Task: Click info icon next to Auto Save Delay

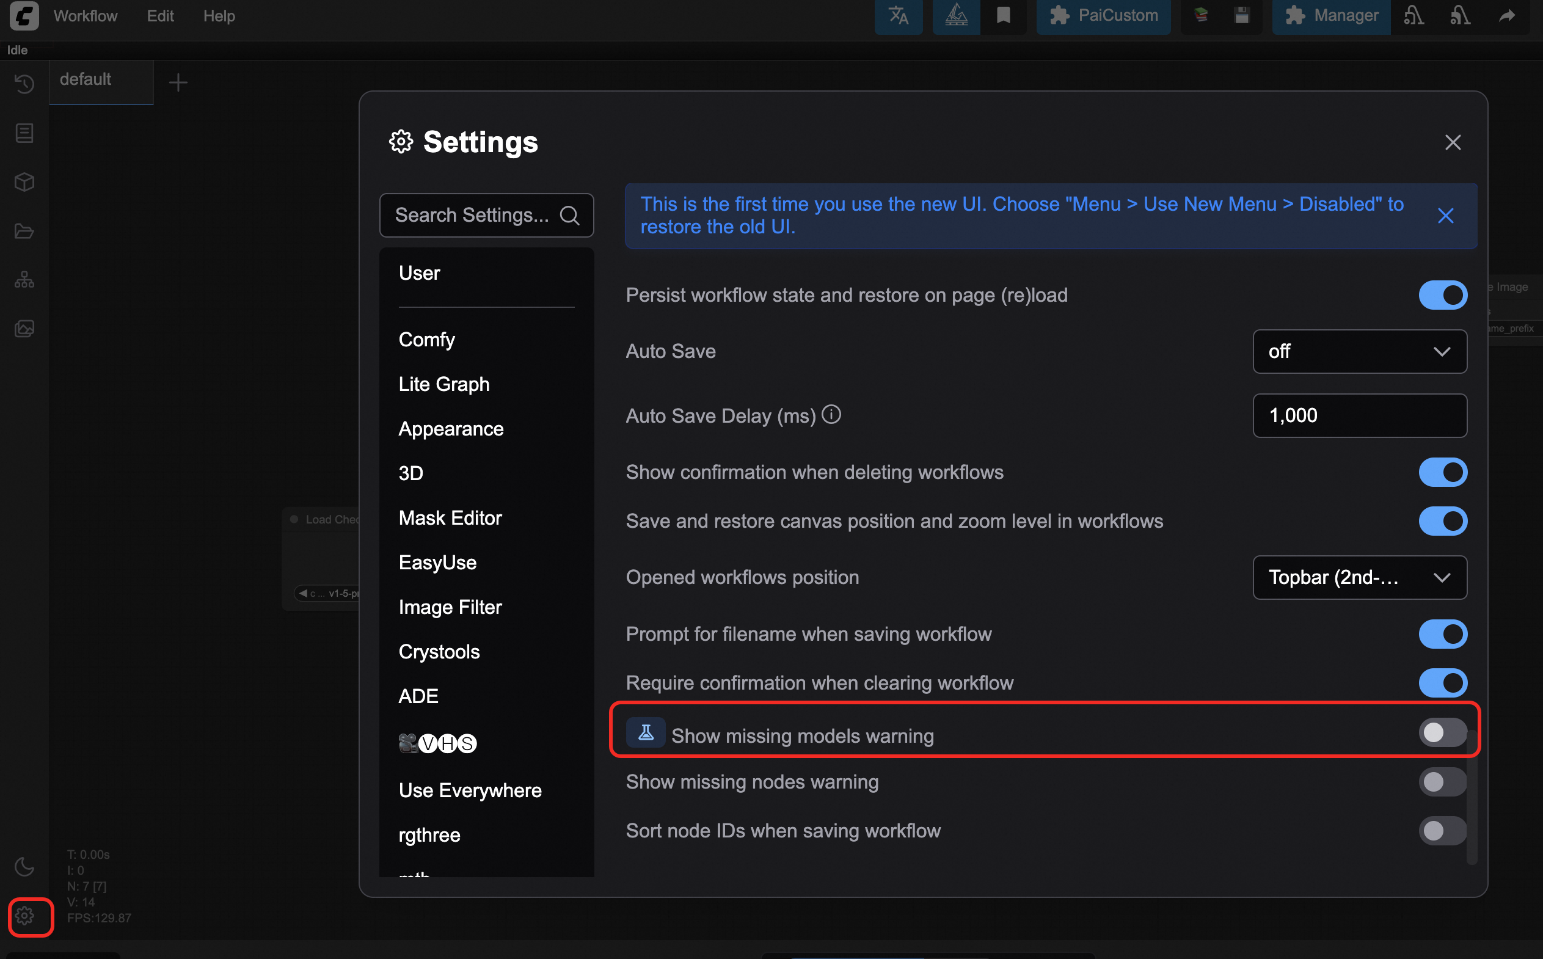Action: [831, 415]
